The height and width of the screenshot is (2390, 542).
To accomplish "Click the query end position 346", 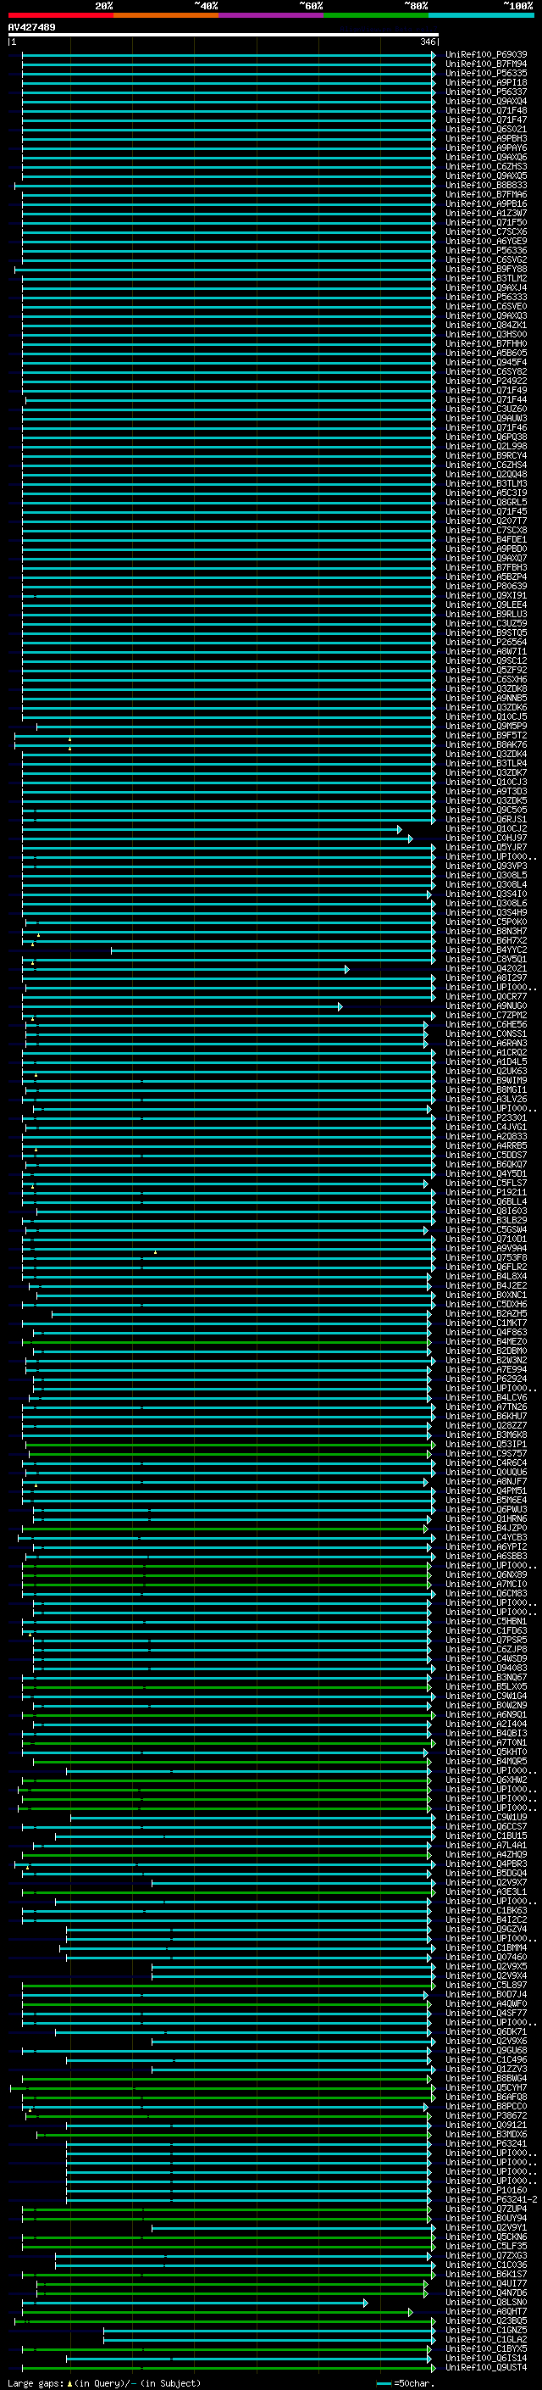I will click(427, 42).
